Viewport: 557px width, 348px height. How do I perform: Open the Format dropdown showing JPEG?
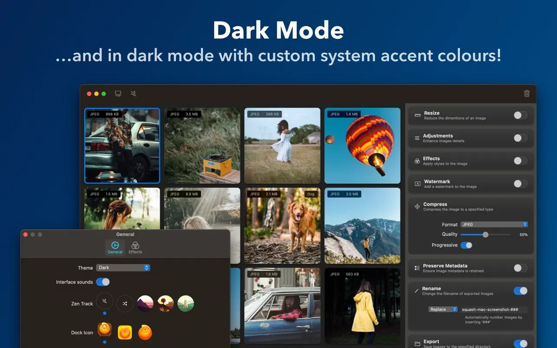point(494,225)
